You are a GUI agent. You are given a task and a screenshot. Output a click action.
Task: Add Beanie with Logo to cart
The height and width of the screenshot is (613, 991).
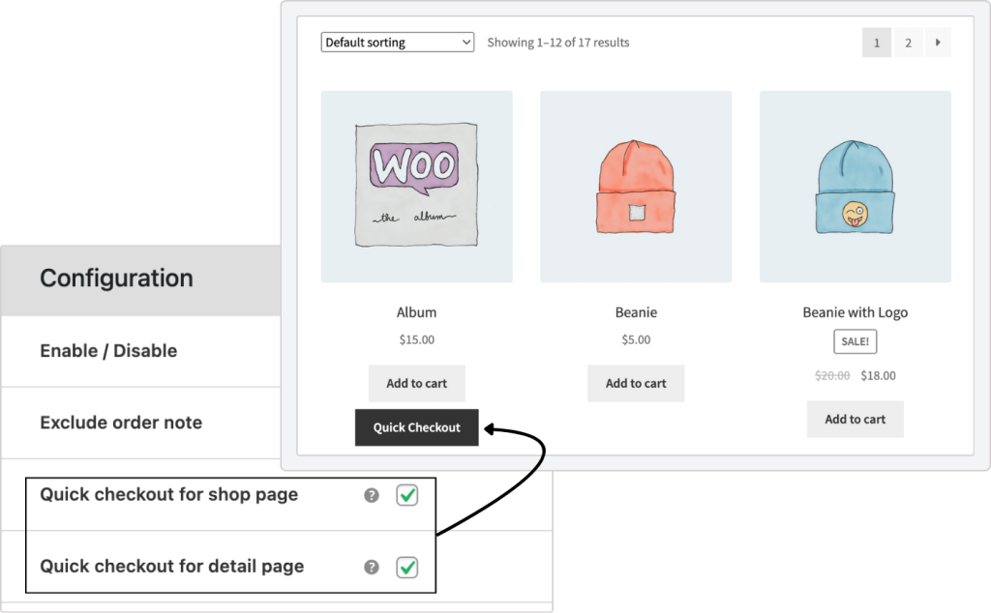pyautogui.click(x=856, y=420)
